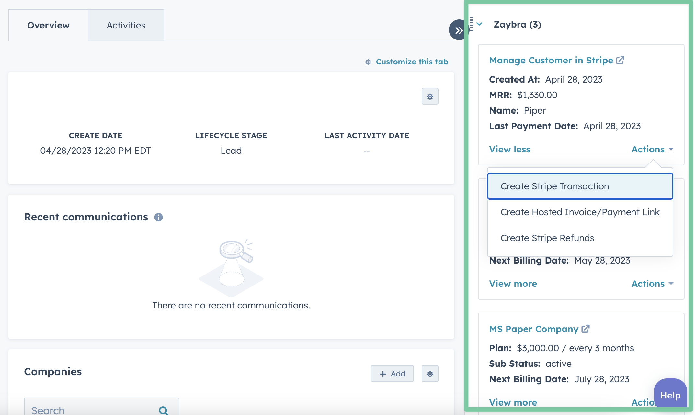Collapse the Zaybra (3) section chevron
Viewport: 695px width, 415px height.
[x=480, y=24]
